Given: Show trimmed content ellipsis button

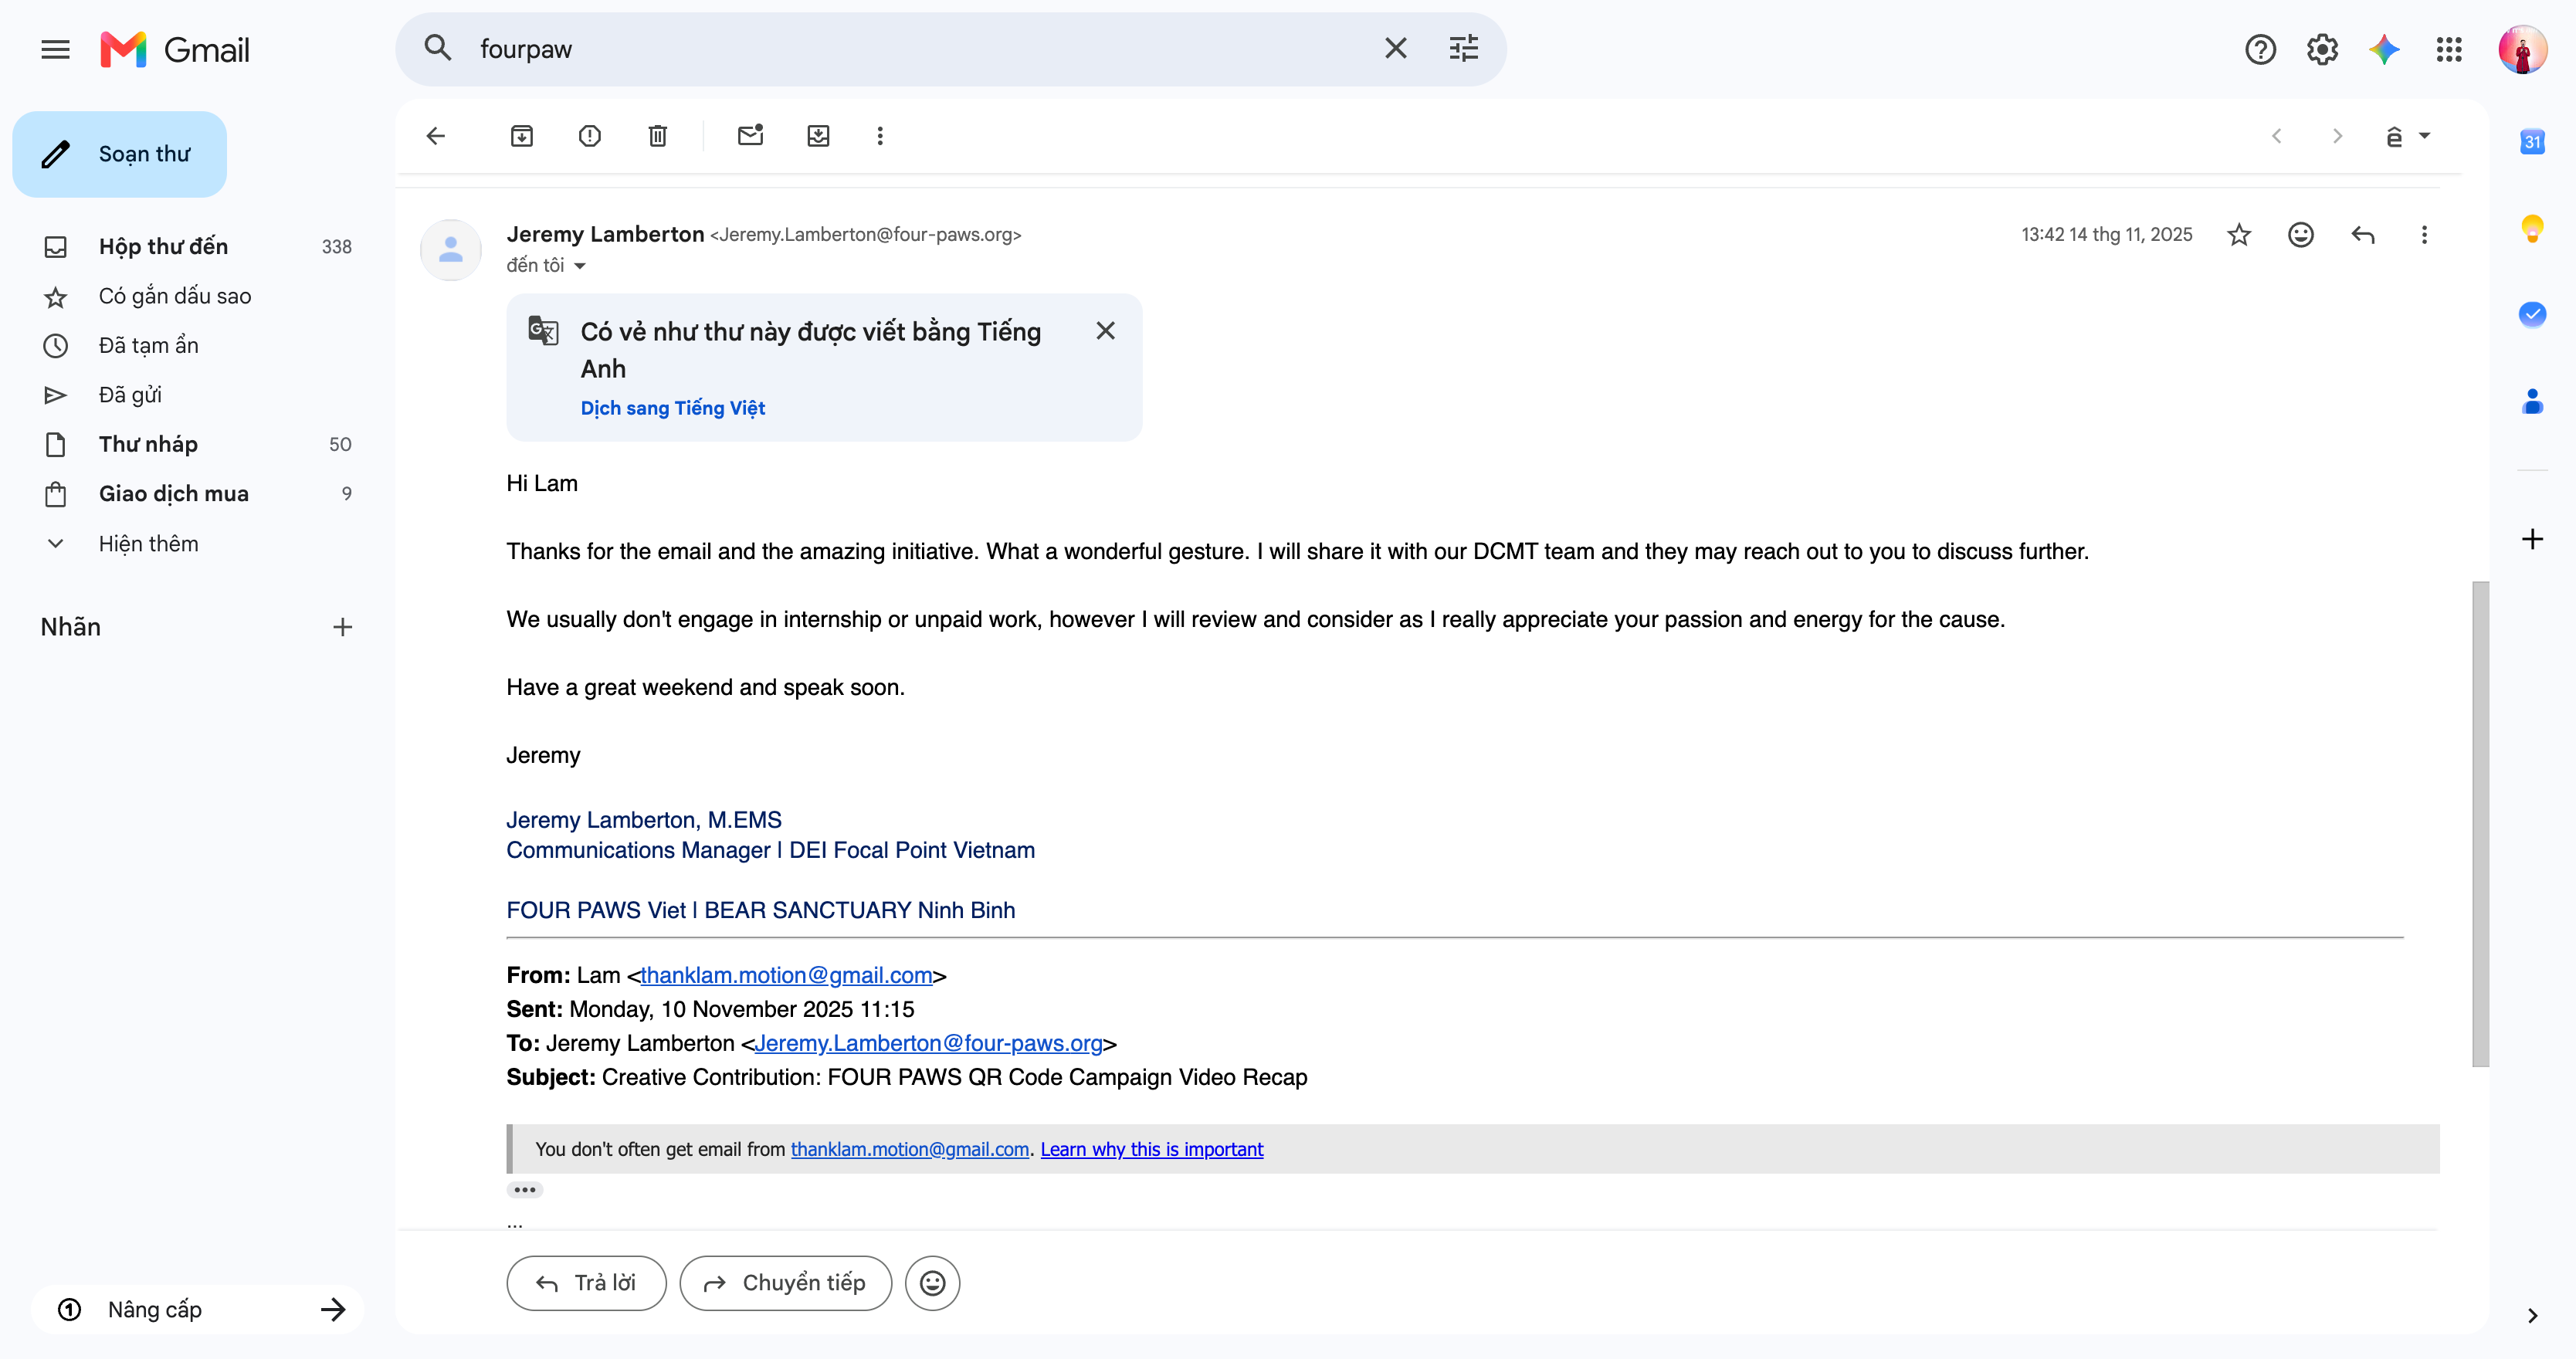Looking at the screenshot, I should point(525,1190).
